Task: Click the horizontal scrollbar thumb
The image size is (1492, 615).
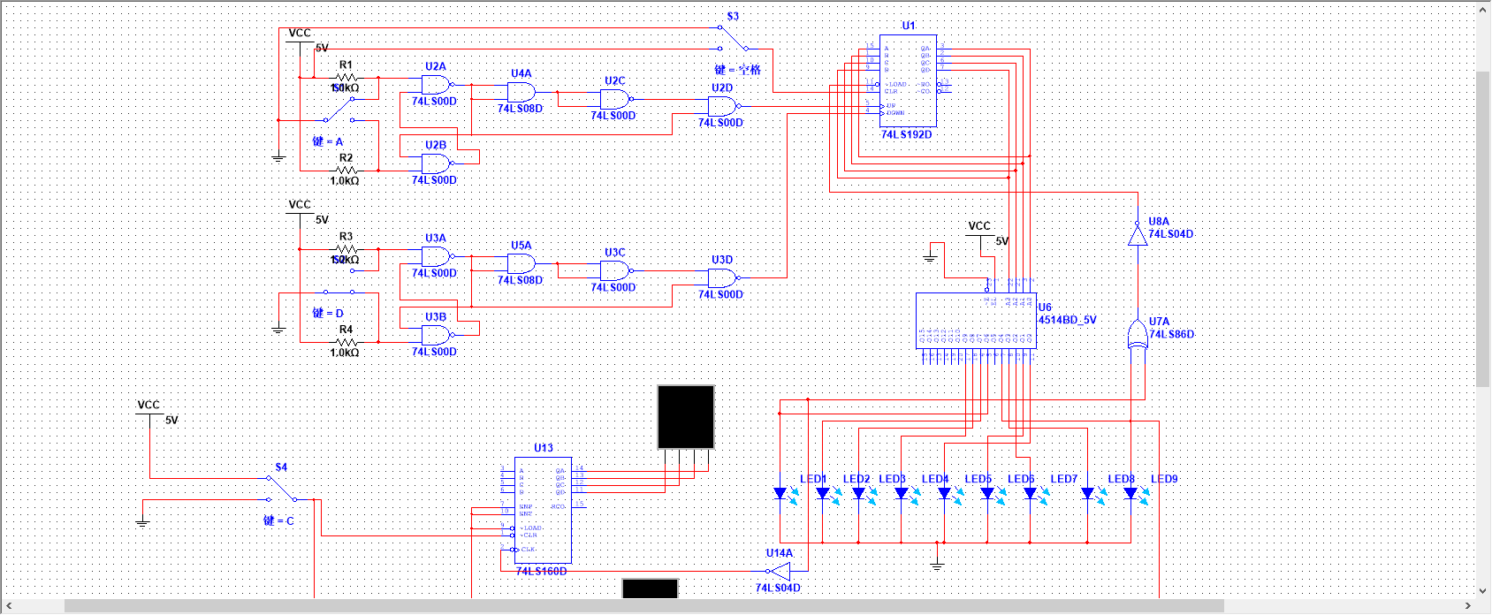Action: coord(643,606)
